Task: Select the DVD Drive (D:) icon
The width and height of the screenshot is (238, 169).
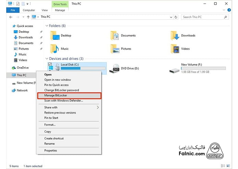Action: [116, 69]
